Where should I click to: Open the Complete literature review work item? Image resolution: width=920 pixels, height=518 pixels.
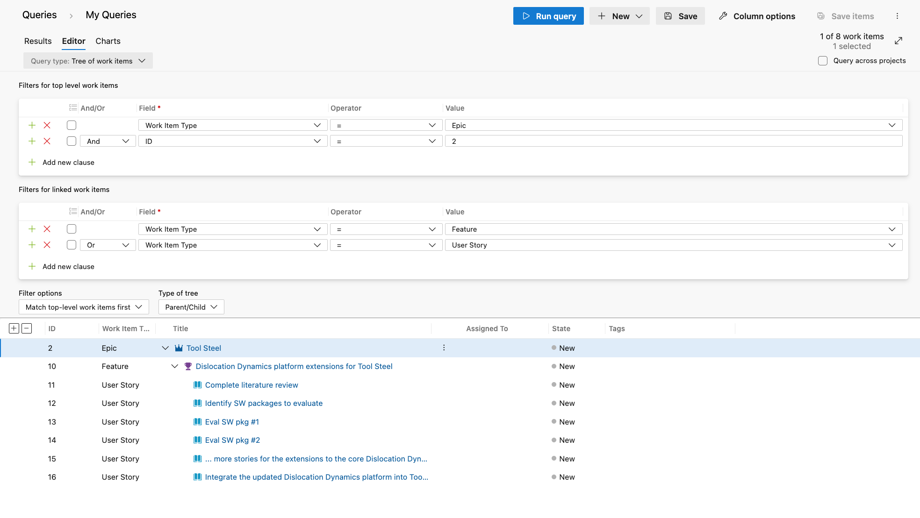[x=252, y=385]
